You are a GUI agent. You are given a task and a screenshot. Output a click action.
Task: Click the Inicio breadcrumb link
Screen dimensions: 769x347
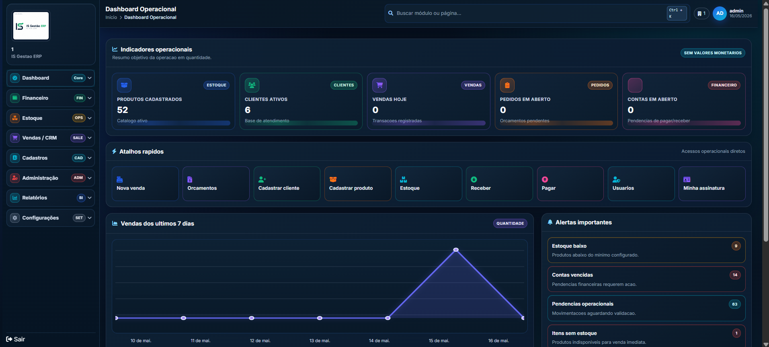tap(111, 17)
